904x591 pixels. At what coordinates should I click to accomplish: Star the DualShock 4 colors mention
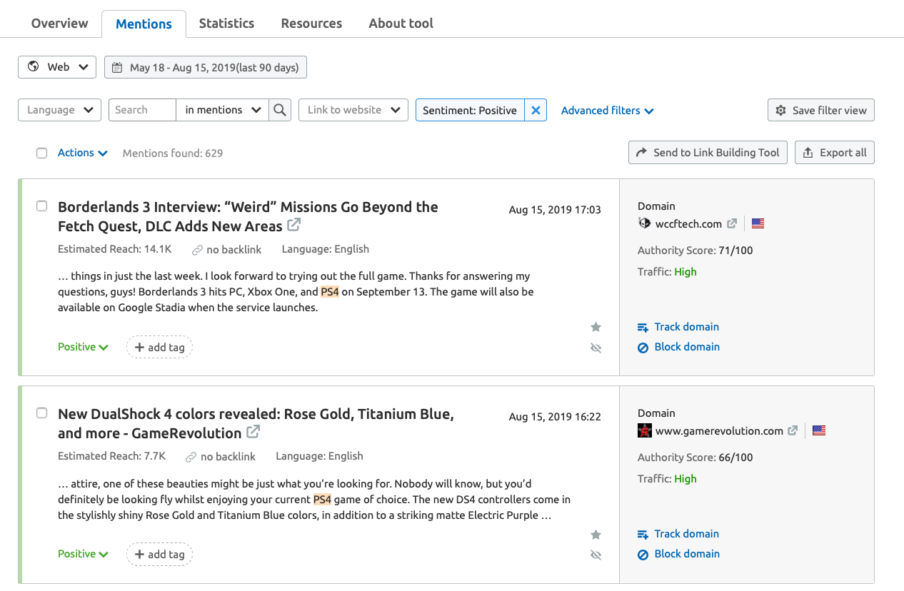[x=596, y=535]
